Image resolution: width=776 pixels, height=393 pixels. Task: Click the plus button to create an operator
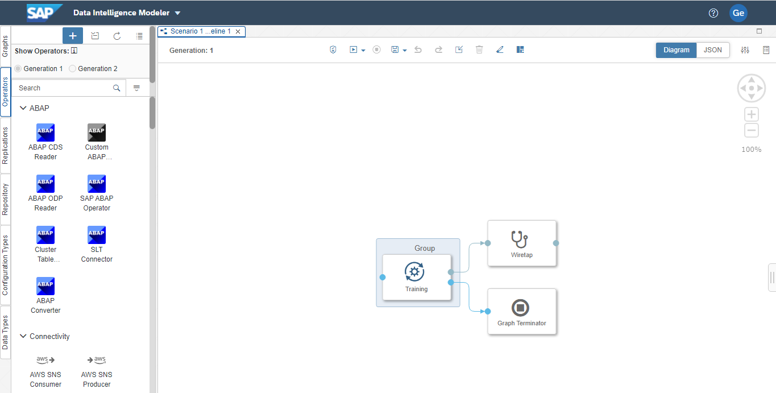[x=73, y=36]
